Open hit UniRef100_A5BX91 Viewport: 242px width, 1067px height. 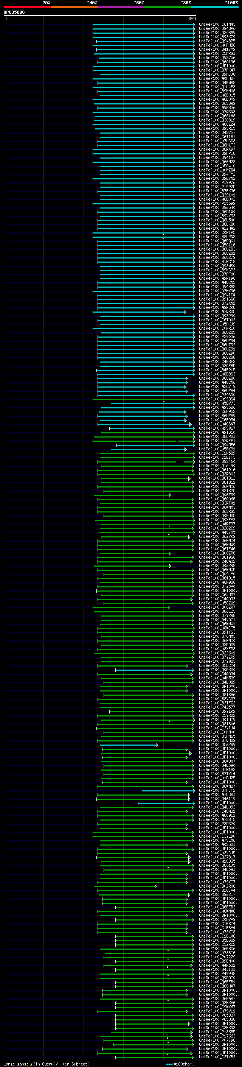[217, 449]
